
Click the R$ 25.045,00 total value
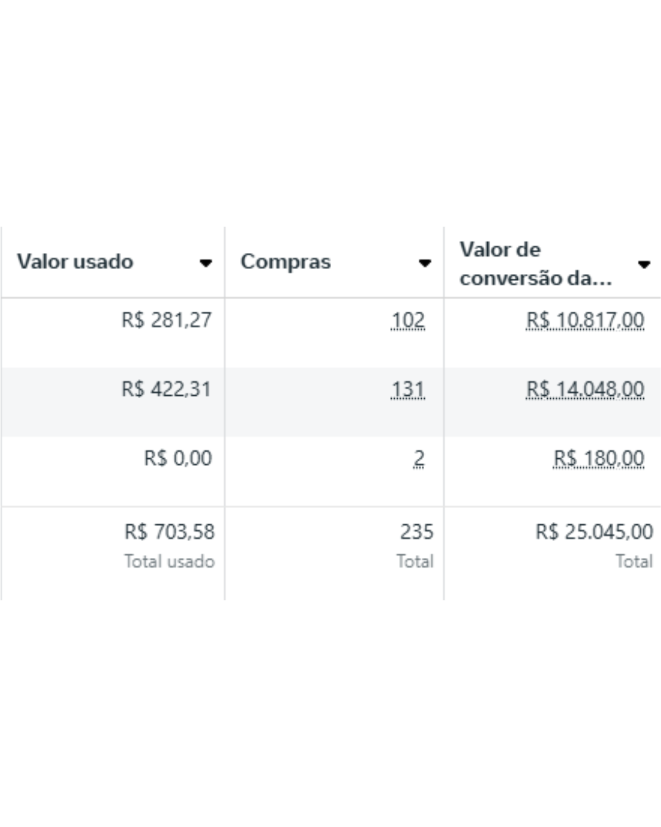(594, 532)
